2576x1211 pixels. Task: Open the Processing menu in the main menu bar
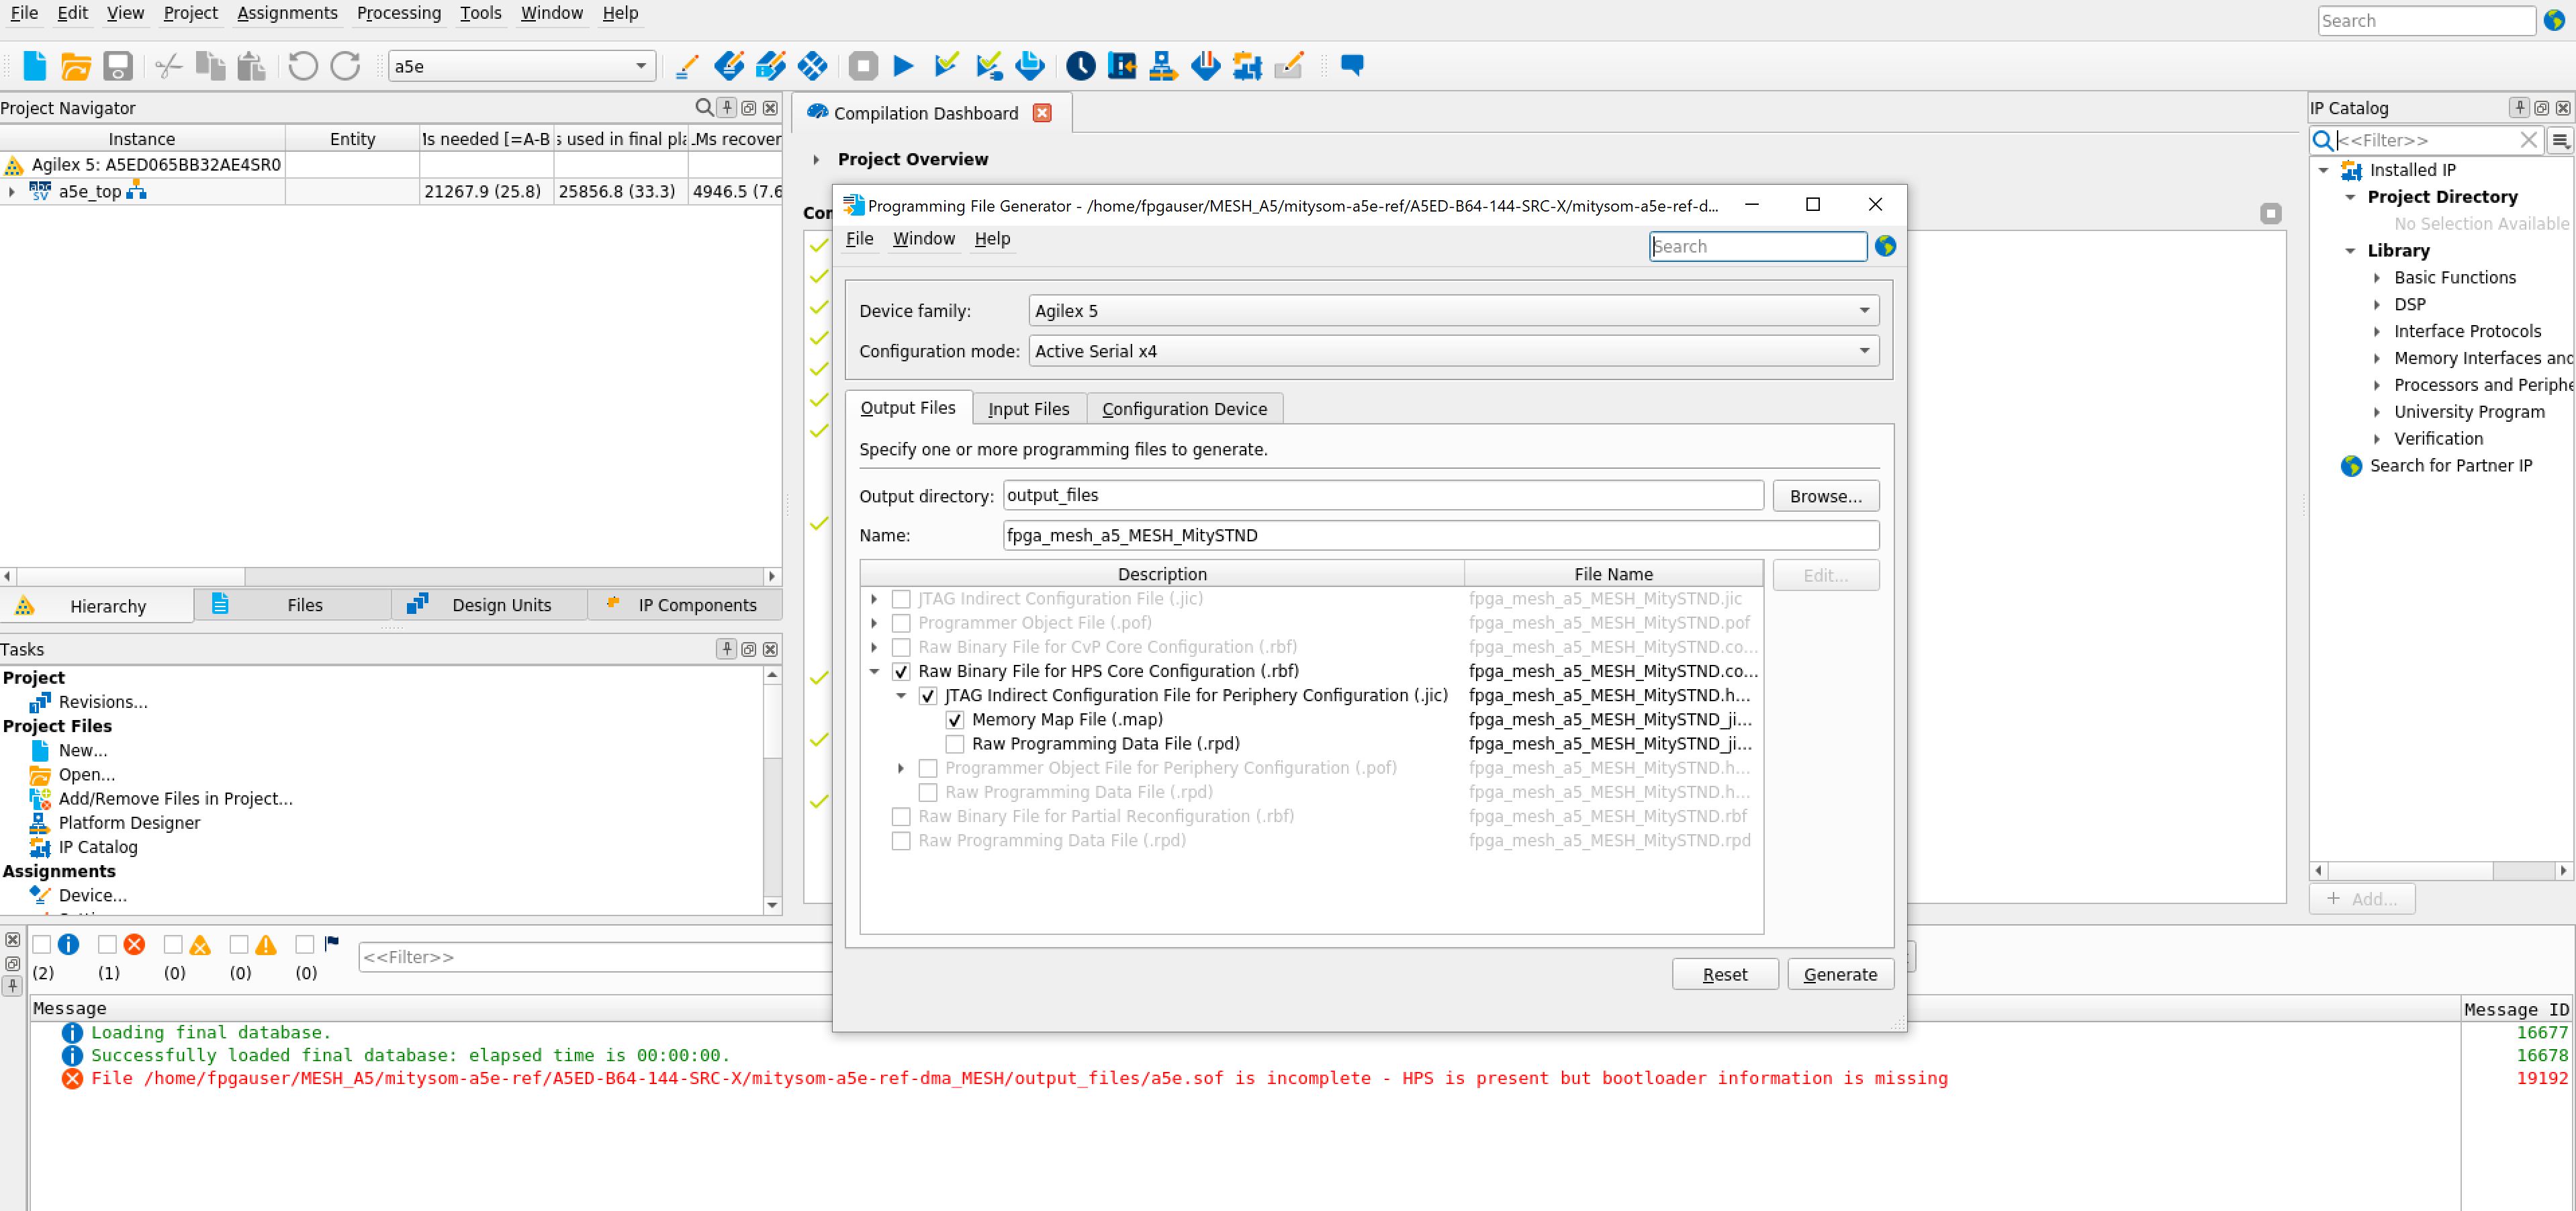point(398,13)
